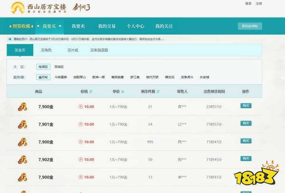Click the 剩余件数 sort icon
The height and width of the screenshot is (193, 285).
[158, 91]
